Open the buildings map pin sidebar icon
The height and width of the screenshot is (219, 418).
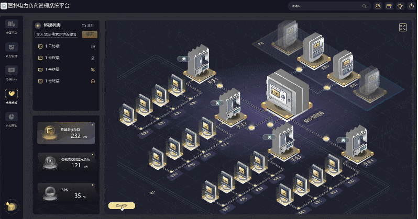pos(12,24)
